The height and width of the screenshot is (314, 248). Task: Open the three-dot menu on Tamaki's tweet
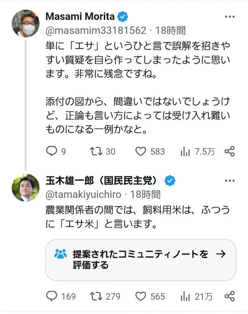coord(230,180)
